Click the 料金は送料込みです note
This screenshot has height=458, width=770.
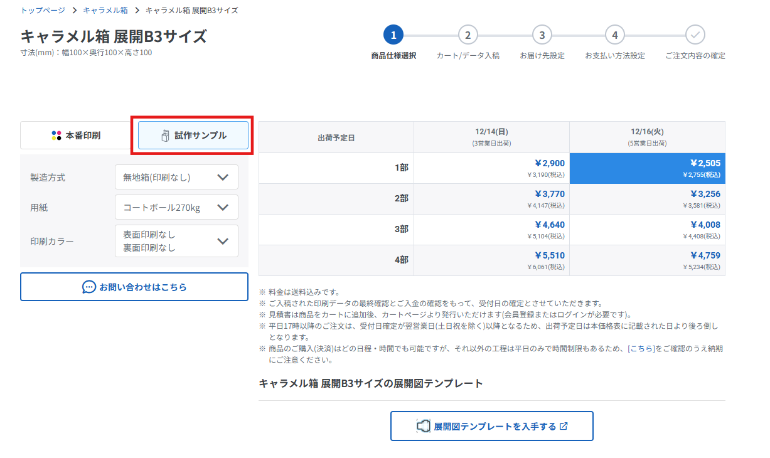point(304,292)
